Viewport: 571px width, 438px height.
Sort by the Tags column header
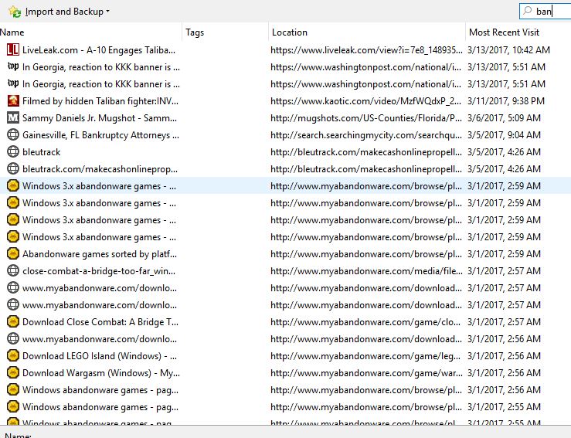[225, 32]
